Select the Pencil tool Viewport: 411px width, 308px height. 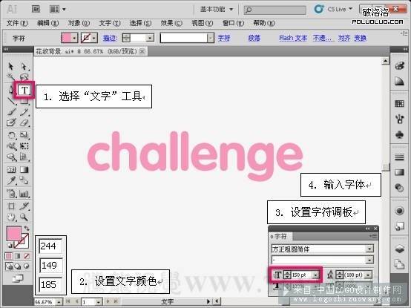[24, 112]
